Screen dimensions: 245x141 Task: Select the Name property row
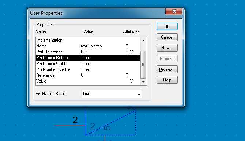click(88, 46)
